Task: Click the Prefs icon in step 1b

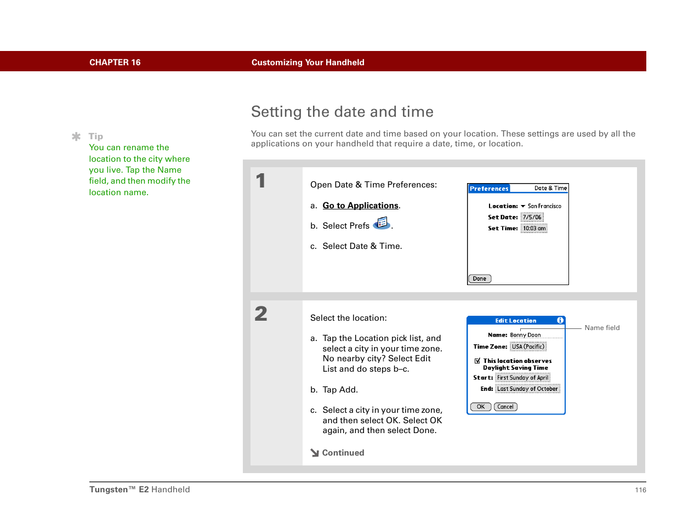Action: 382,223
